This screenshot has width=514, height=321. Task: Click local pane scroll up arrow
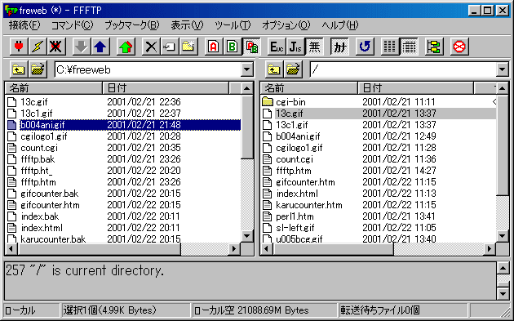[x=247, y=88]
